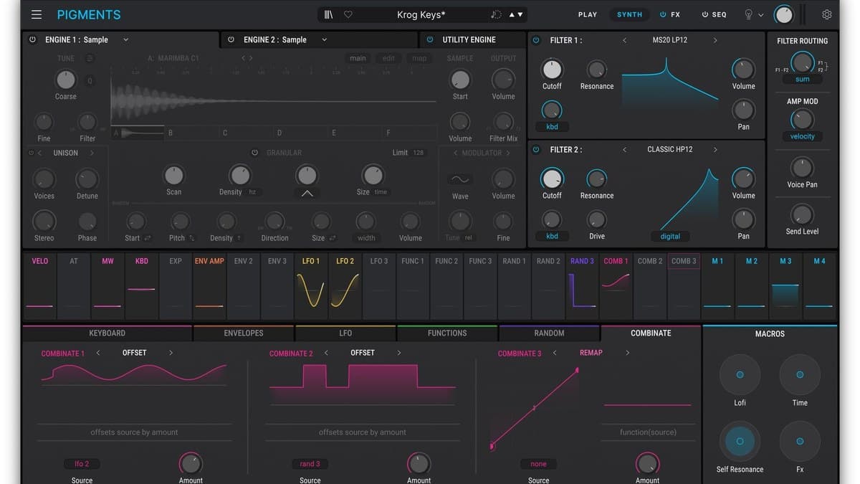Select the LFO 1 modulation source
Screen dimensions: 860x484
(x=311, y=285)
